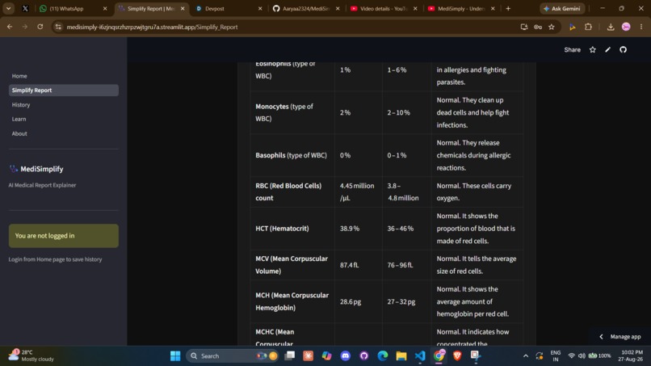
Task: Open the Snipping Tool on the taskbar
Action: pyautogui.click(x=476, y=355)
